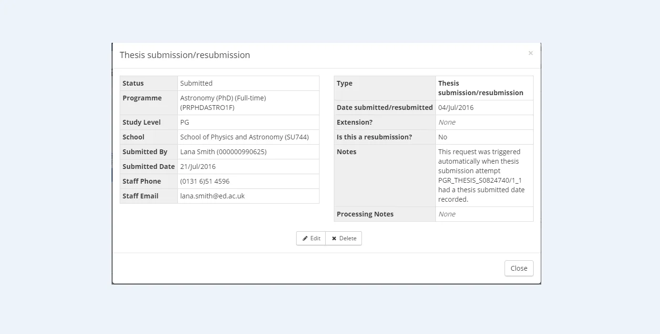Select the staff phone number value
This screenshot has width=660, height=334.
tap(205, 181)
